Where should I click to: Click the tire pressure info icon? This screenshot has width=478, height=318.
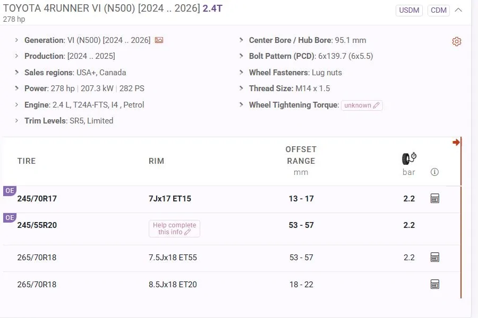coord(435,172)
